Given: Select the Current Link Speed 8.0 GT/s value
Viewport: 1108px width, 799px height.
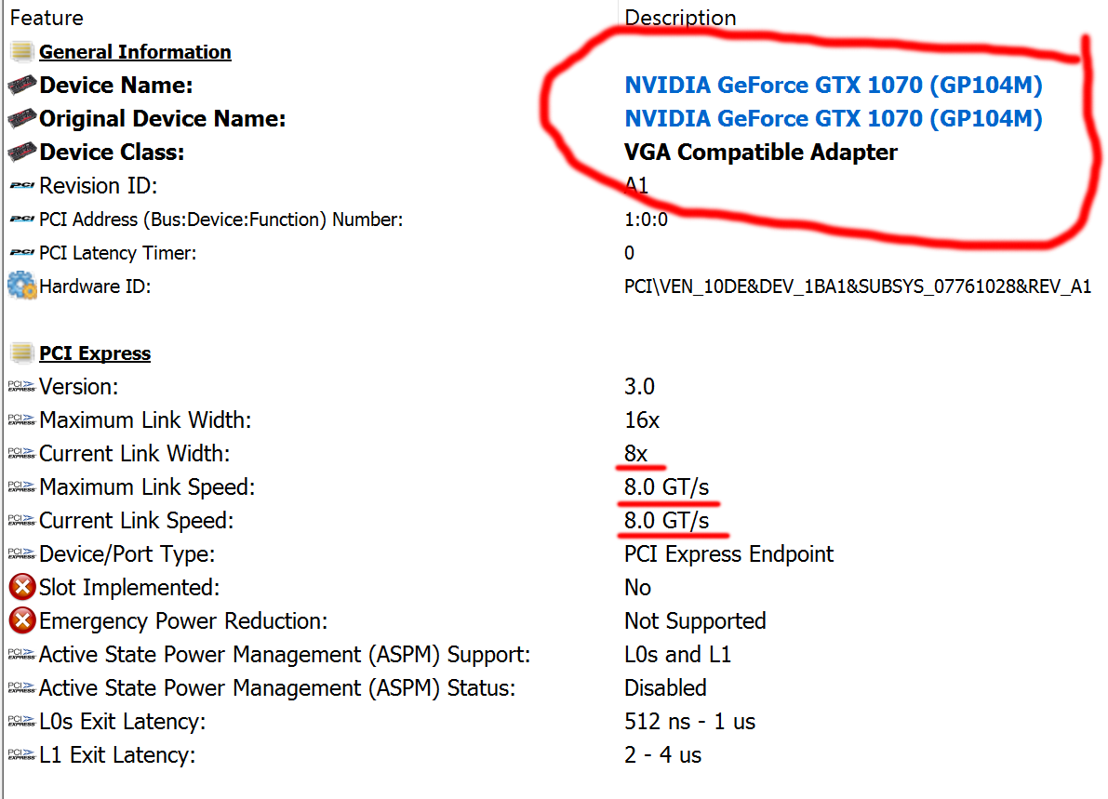Looking at the screenshot, I should click(x=666, y=521).
